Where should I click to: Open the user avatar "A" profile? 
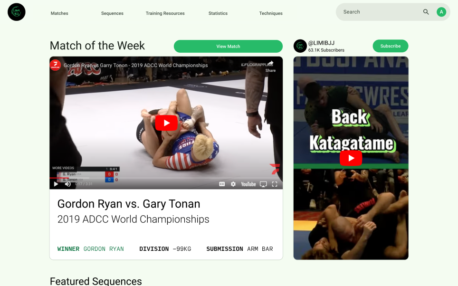pyautogui.click(x=441, y=12)
